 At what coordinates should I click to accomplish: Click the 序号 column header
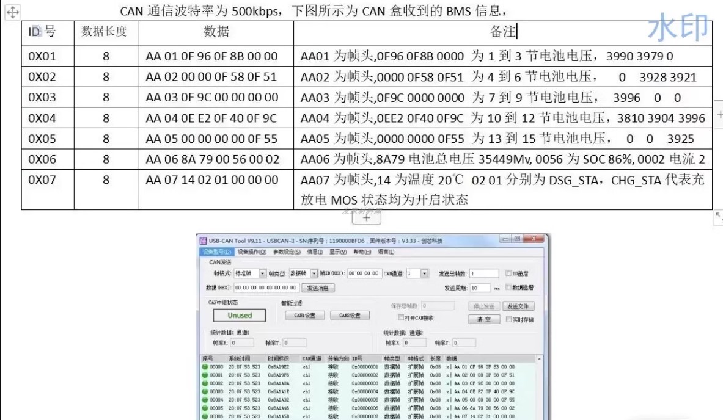pyautogui.click(x=208, y=358)
